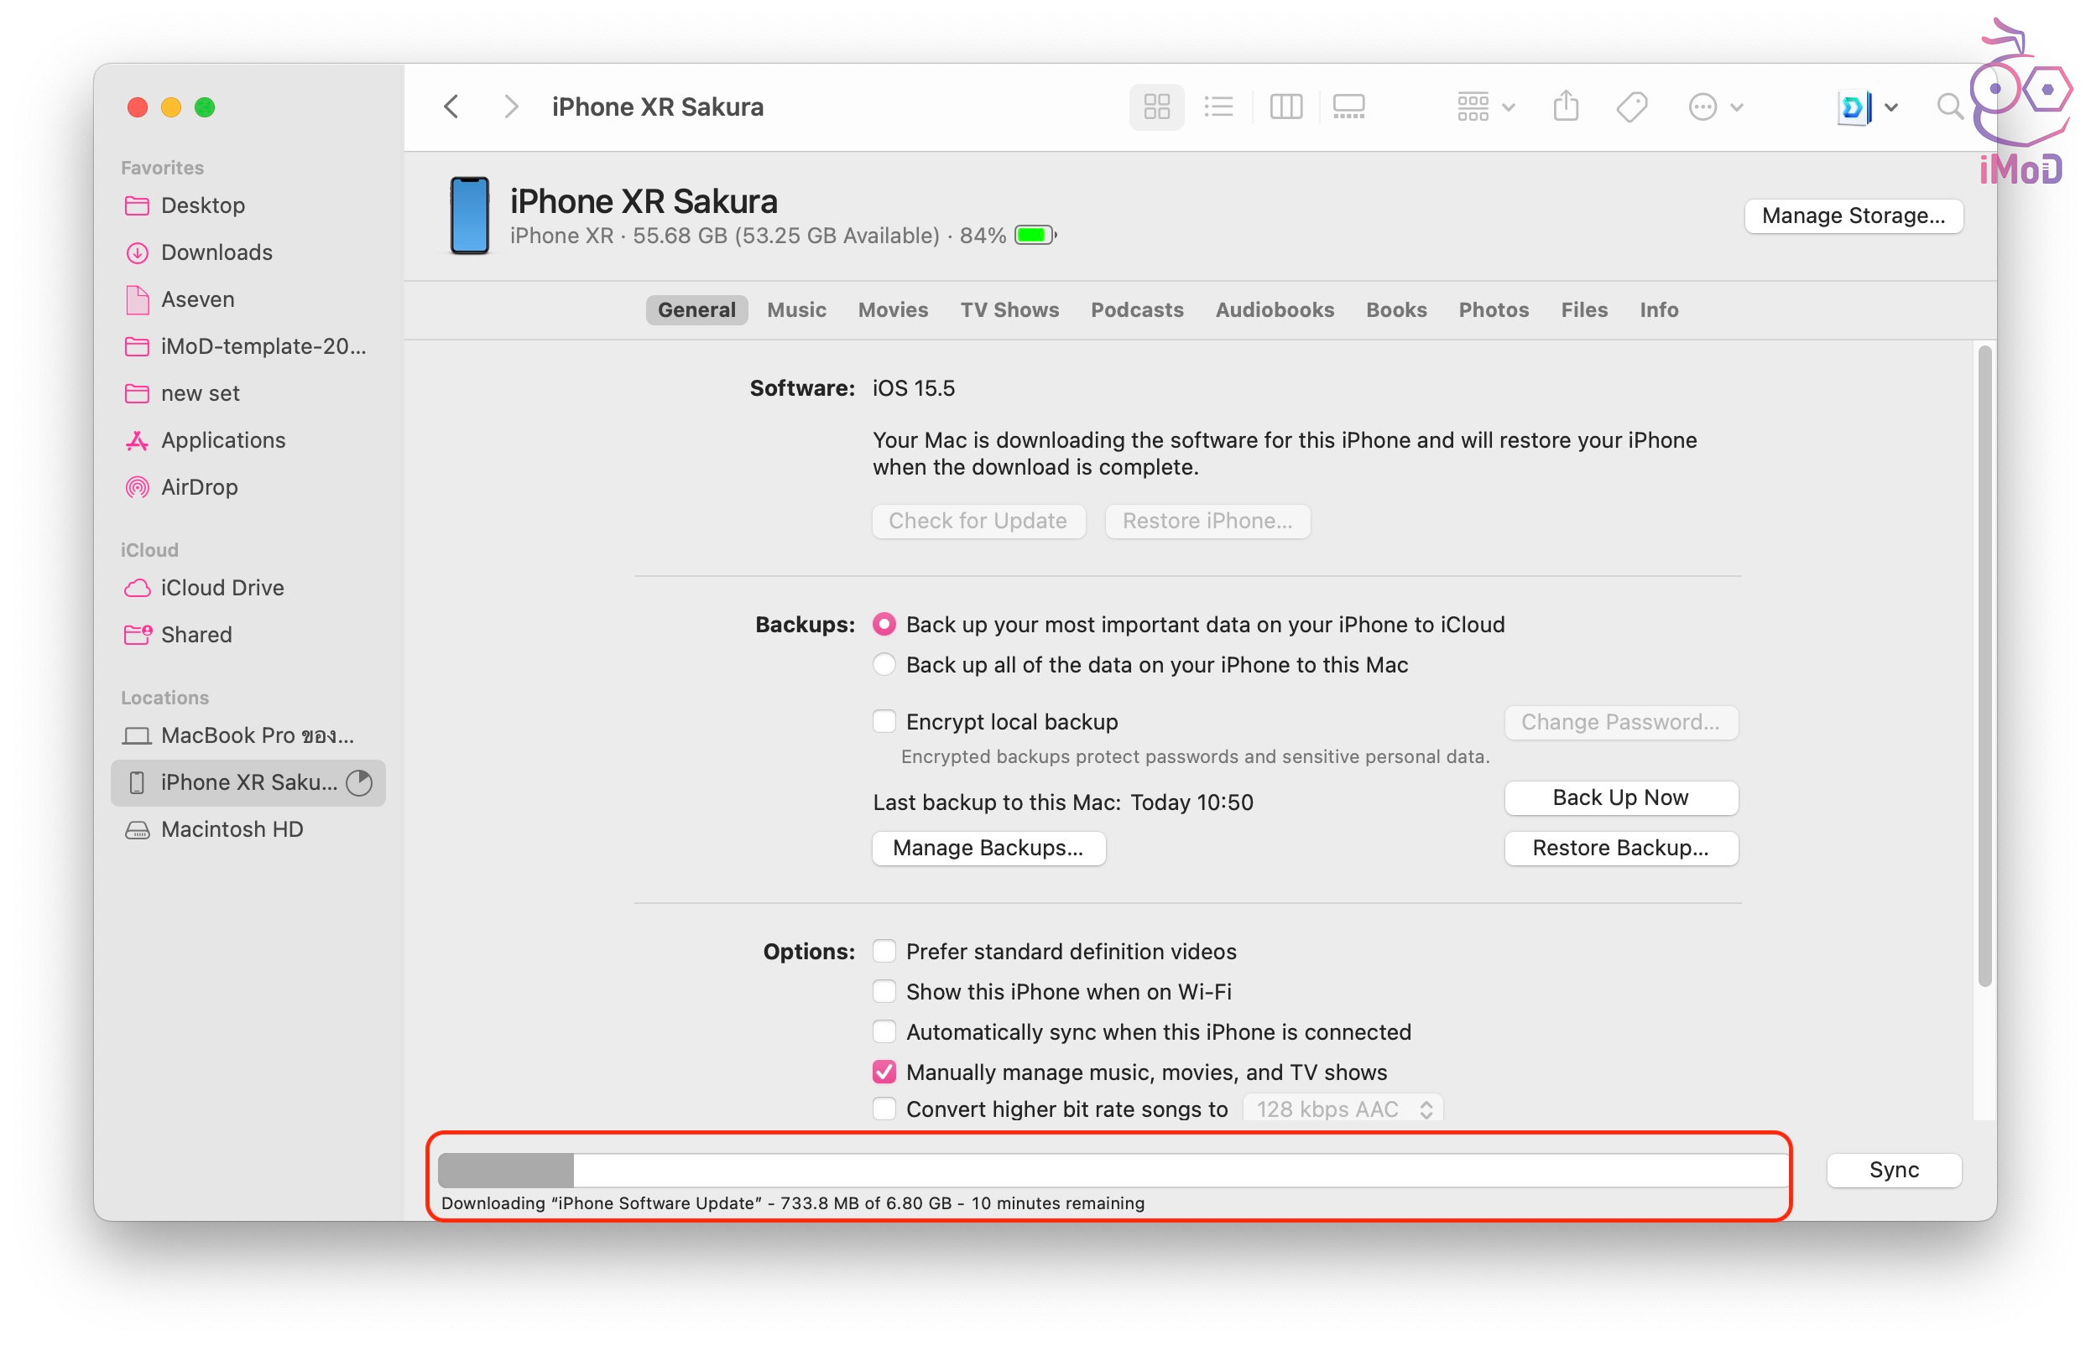Click the Share toolbar icon
2091x1345 pixels.
coord(1565,106)
